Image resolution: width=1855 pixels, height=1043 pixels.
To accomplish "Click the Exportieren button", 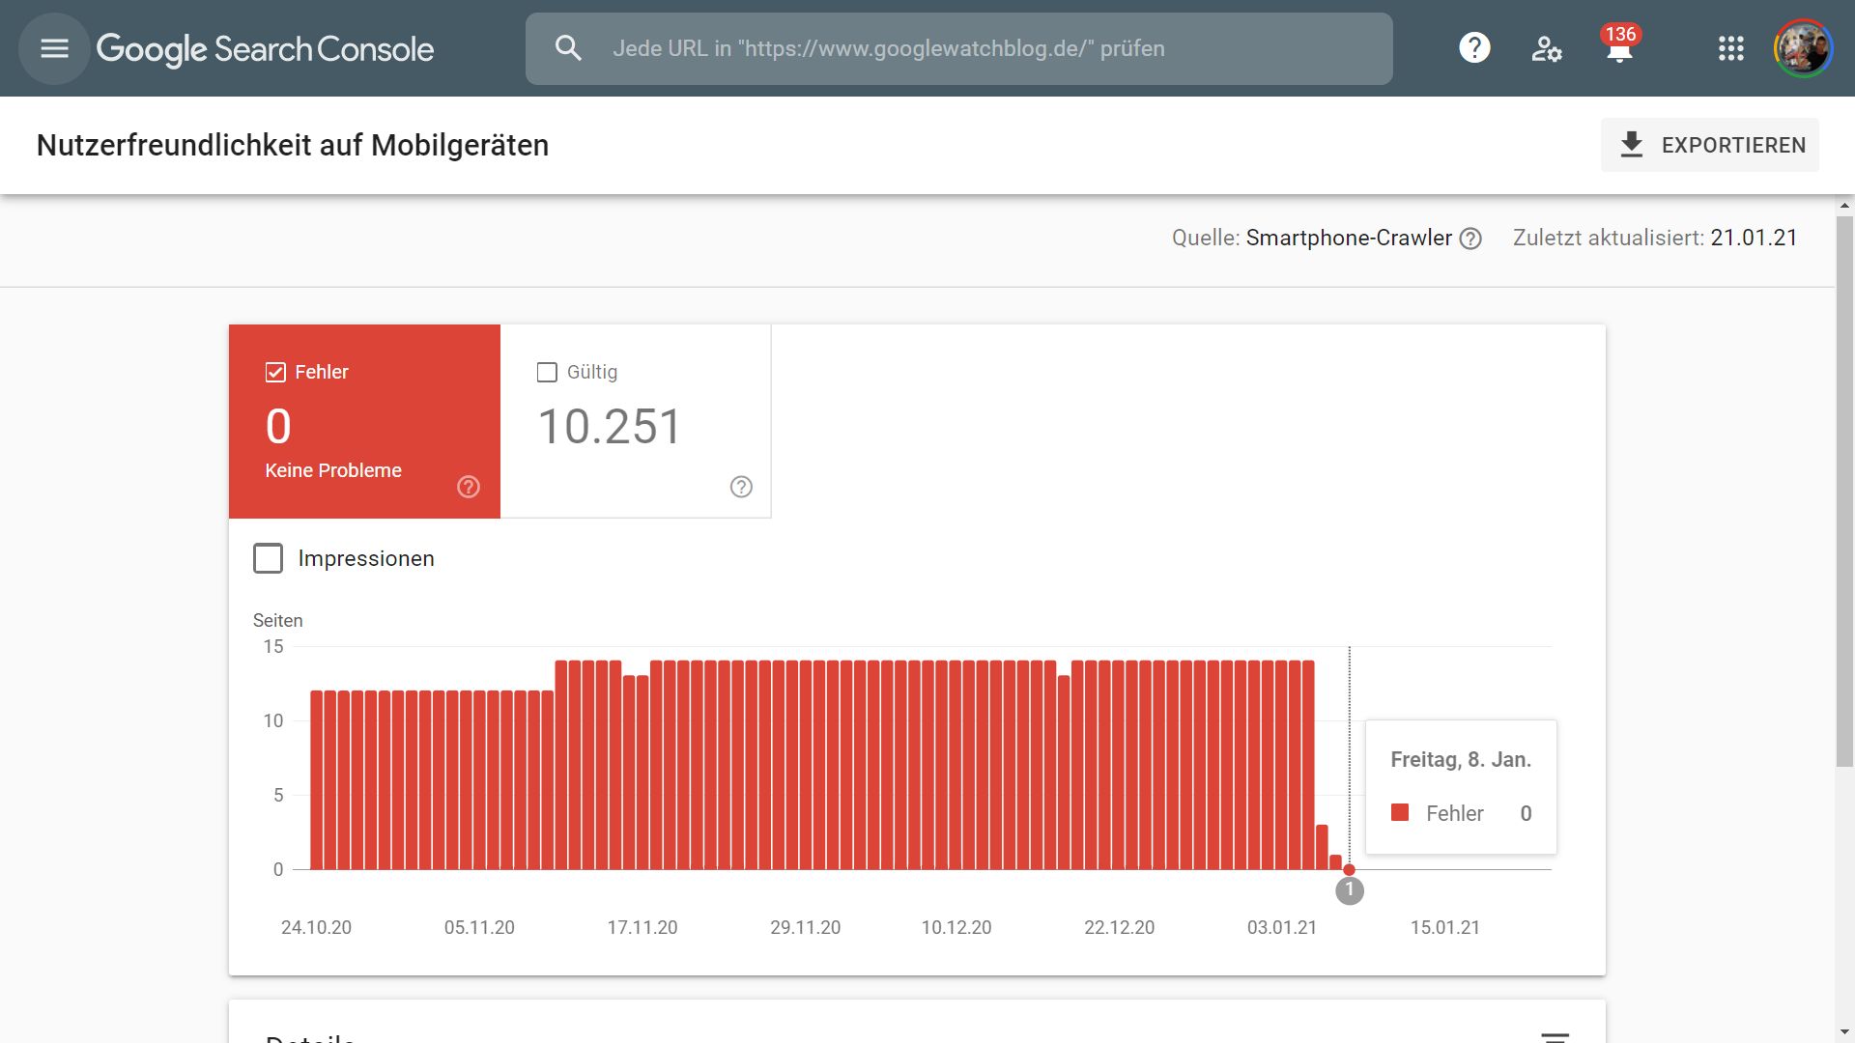I will pyautogui.click(x=1709, y=145).
